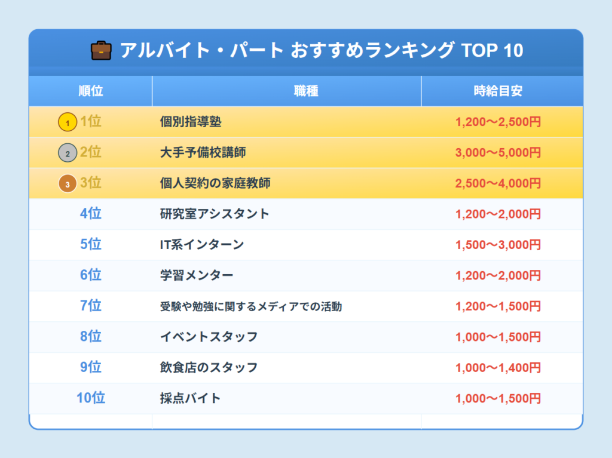Select the 1位 rank text

pyautogui.click(x=91, y=121)
